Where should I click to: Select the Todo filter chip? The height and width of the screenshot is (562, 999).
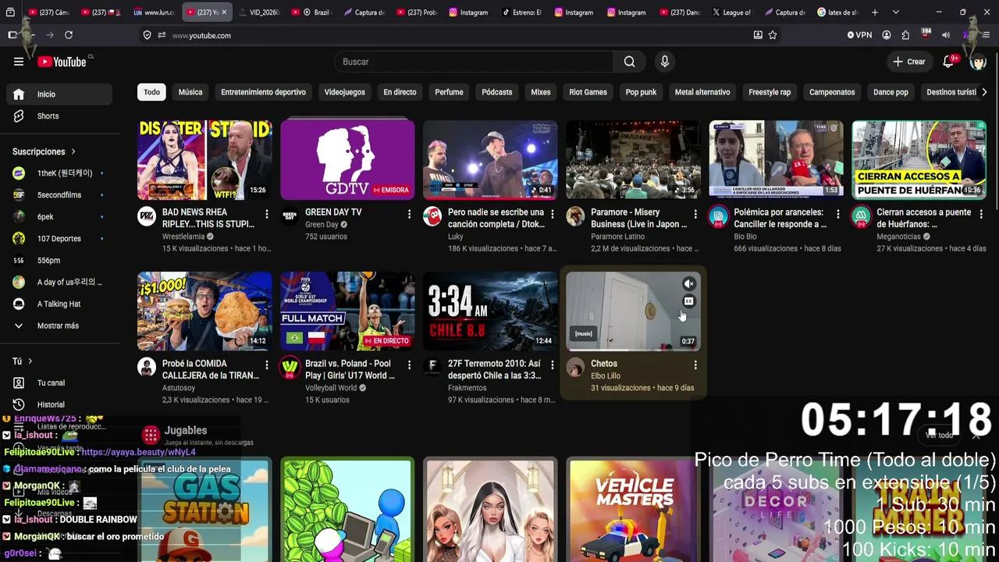click(151, 92)
